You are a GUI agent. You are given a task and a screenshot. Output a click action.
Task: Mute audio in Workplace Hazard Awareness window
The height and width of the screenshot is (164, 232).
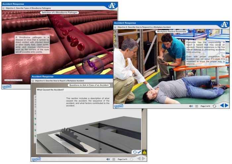tap(191, 106)
